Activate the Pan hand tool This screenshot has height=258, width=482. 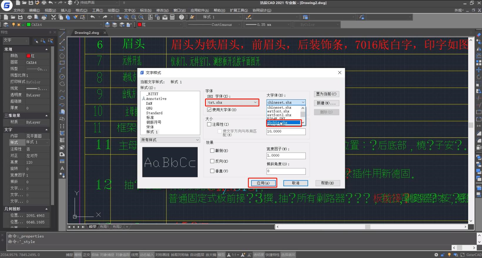(x=119, y=17)
